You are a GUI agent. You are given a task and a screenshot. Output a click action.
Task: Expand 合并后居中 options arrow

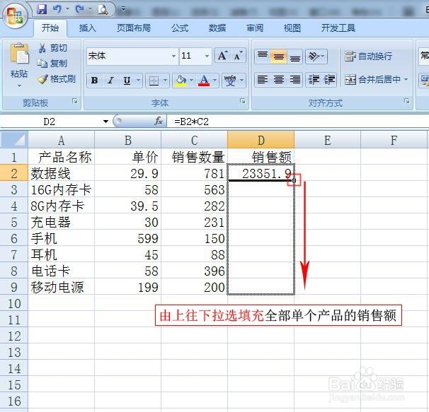pos(406,80)
